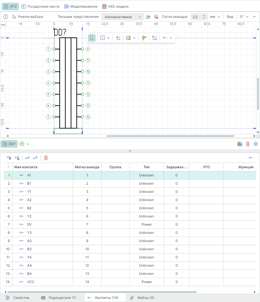Viewport: 260px width, 302px height.
Task: Open the Альтернативное representation dropdown
Action: coord(122,17)
